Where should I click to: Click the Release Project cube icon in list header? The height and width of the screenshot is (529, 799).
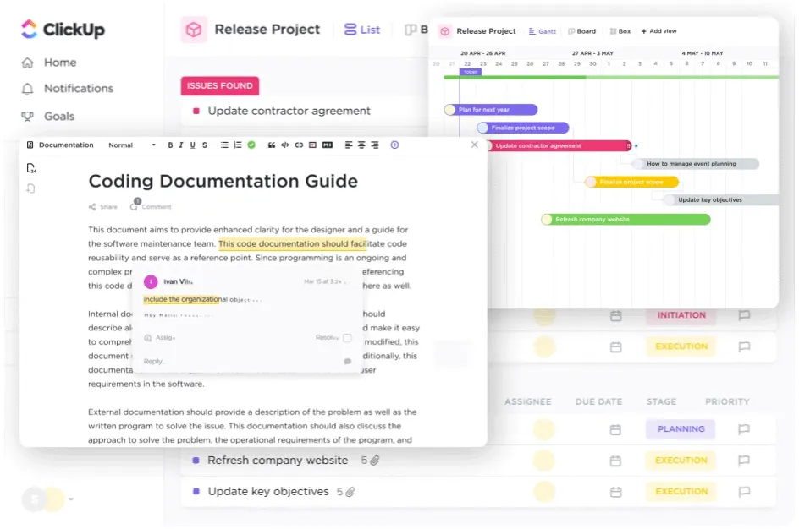[x=194, y=30]
